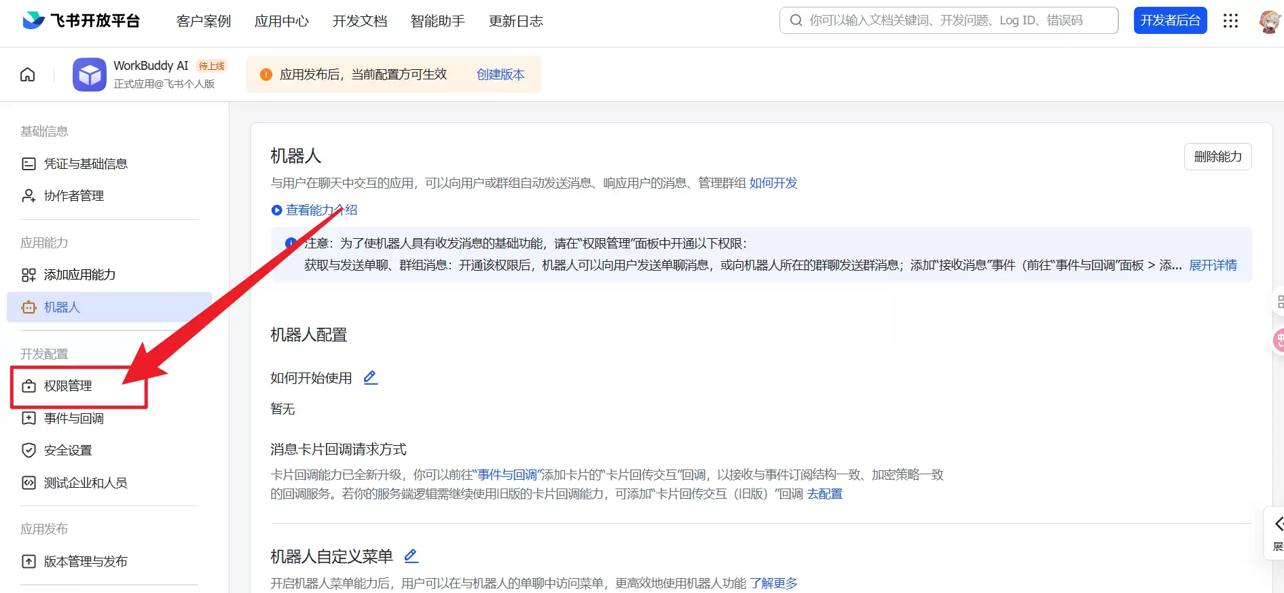Image resolution: width=1284 pixels, height=593 pixels.
Task: Open the 客户案例 menu
Action: tap(204, 21)
